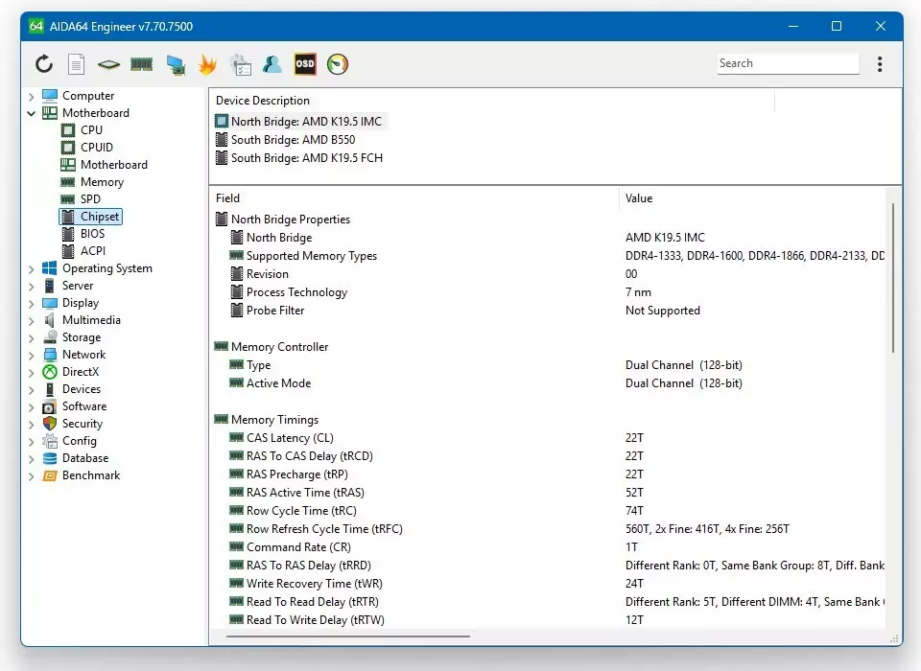921x671 pixels.
Task: Toggle the OSD panel icon
Action: pos(305,64)
